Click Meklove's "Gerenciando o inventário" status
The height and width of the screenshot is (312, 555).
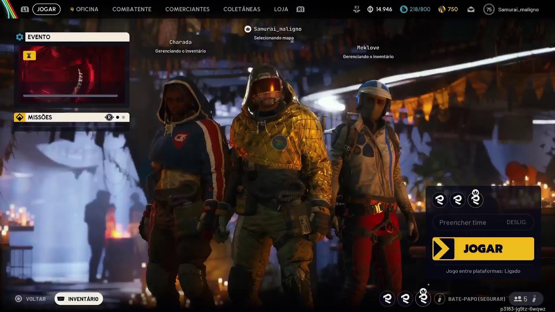pos(368,57)
